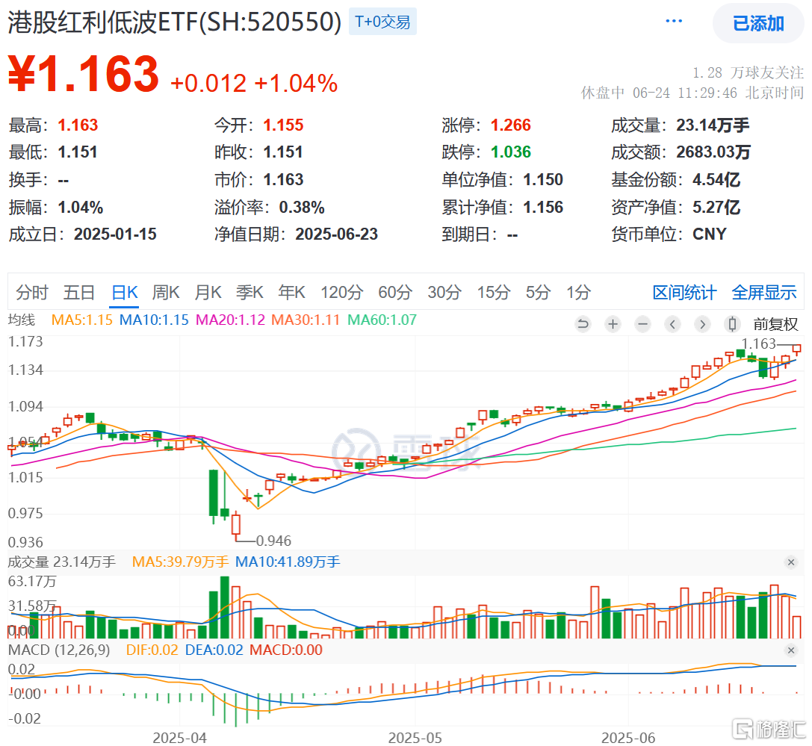Click the 0.946 low price marker
Viewport: 812px width, 746px height.
tap(273, 541)
